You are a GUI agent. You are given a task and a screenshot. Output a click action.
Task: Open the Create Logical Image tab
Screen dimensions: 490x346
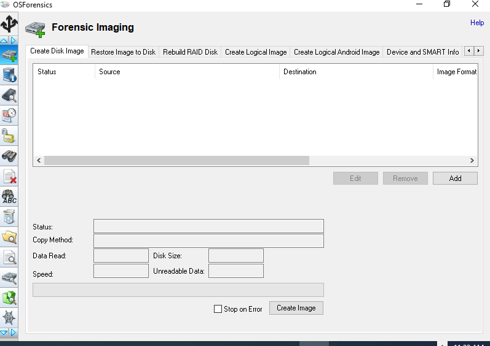256,52
